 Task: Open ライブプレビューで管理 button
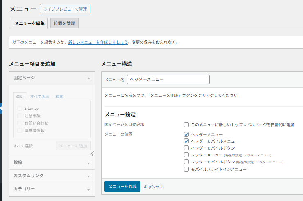tap(65, 9)
